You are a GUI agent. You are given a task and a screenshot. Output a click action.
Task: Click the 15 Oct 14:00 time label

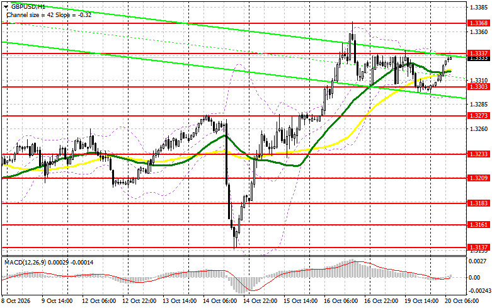pos(300,301)
